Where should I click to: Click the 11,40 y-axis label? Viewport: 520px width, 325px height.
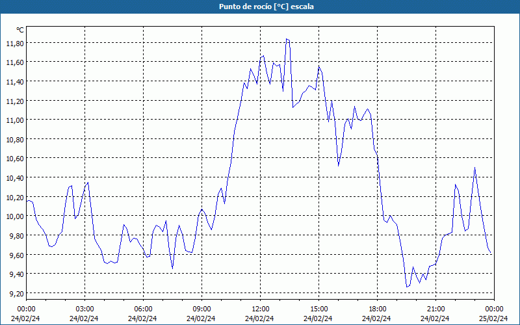point(15,82)
